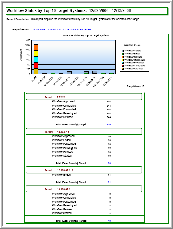Click the 1400 value on the y-axis

point(28,40)
